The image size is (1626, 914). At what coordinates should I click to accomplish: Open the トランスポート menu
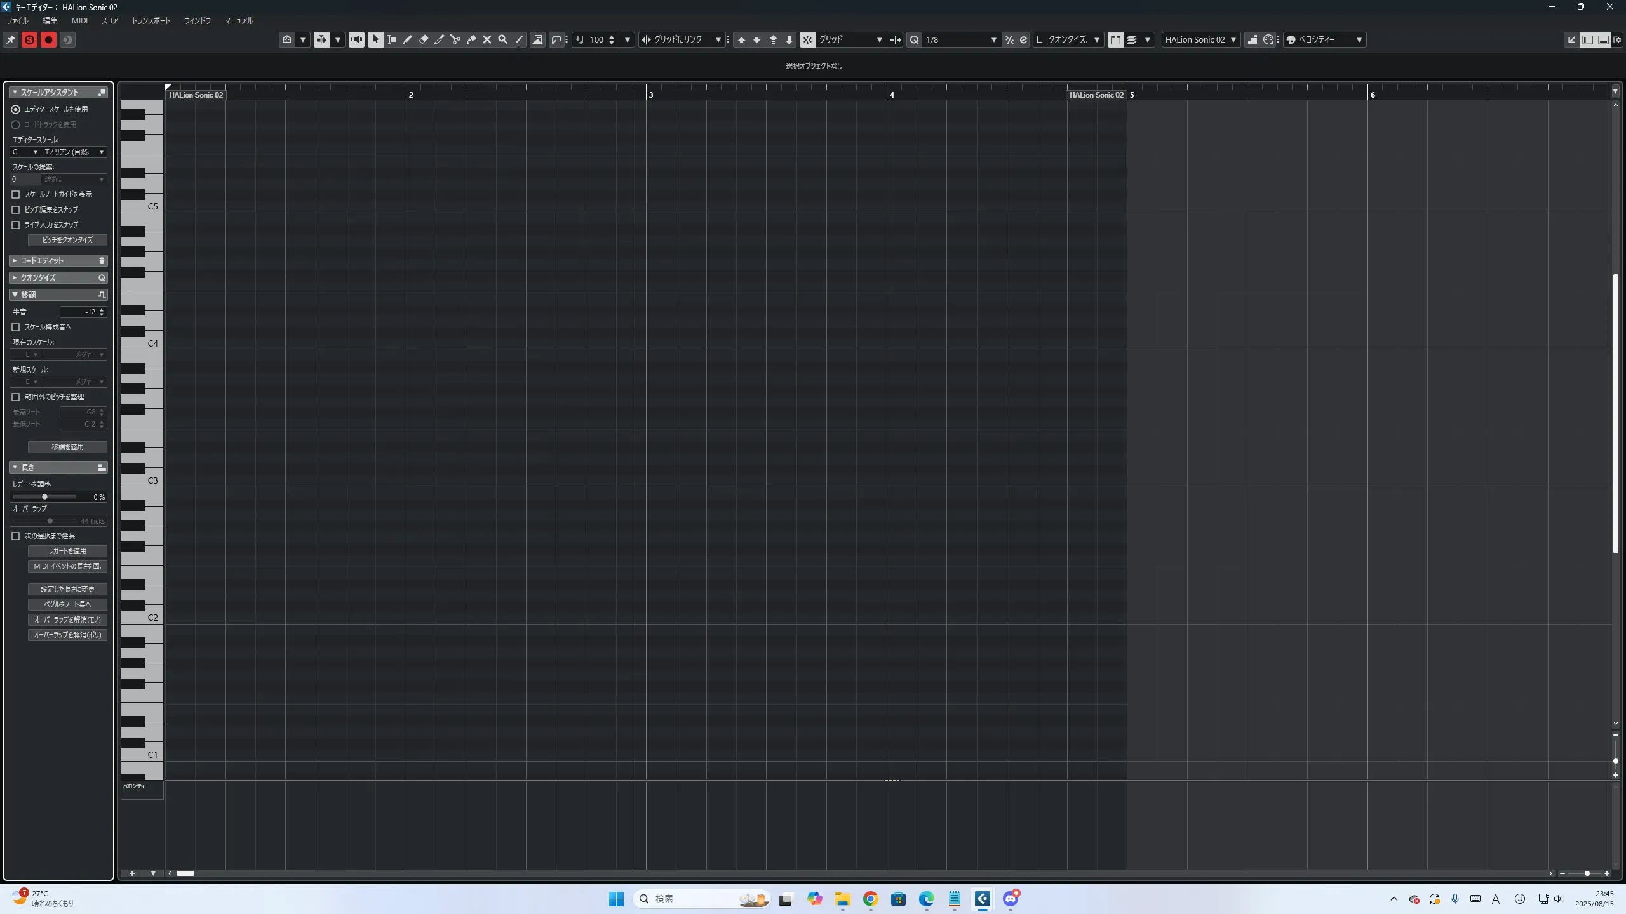coord(151,20)
